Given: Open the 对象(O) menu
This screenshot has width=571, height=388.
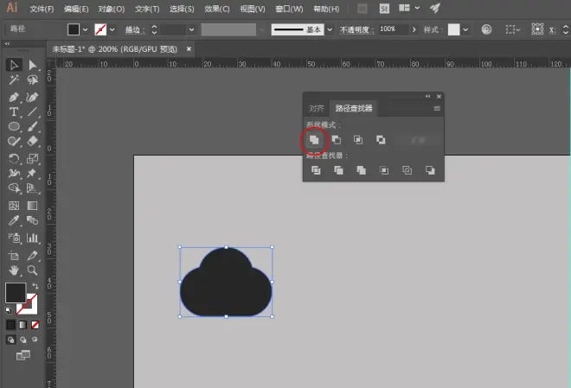Looking at the screenshot, I should pos(112,9).
